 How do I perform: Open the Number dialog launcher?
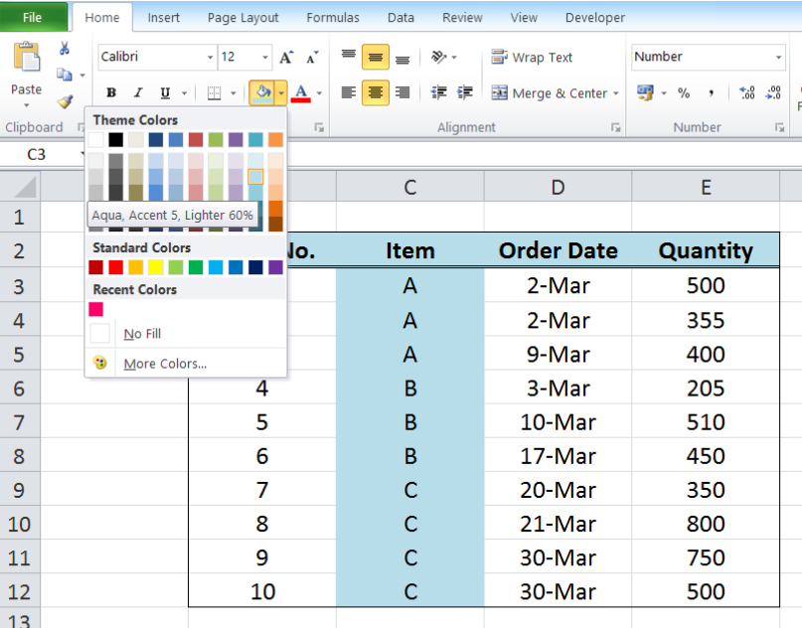pyautogui.click(x=779, y=127)
